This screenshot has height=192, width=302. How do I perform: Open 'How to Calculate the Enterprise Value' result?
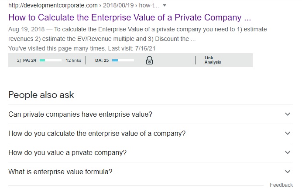click(x=130, y=17)
